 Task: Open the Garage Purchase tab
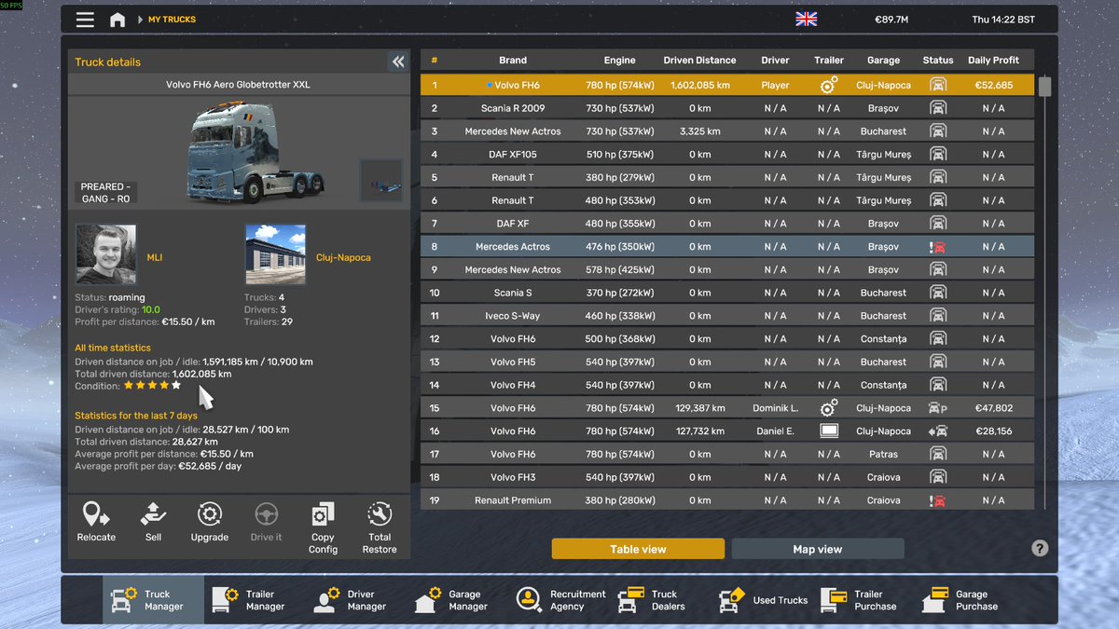(x=964, y=600)
